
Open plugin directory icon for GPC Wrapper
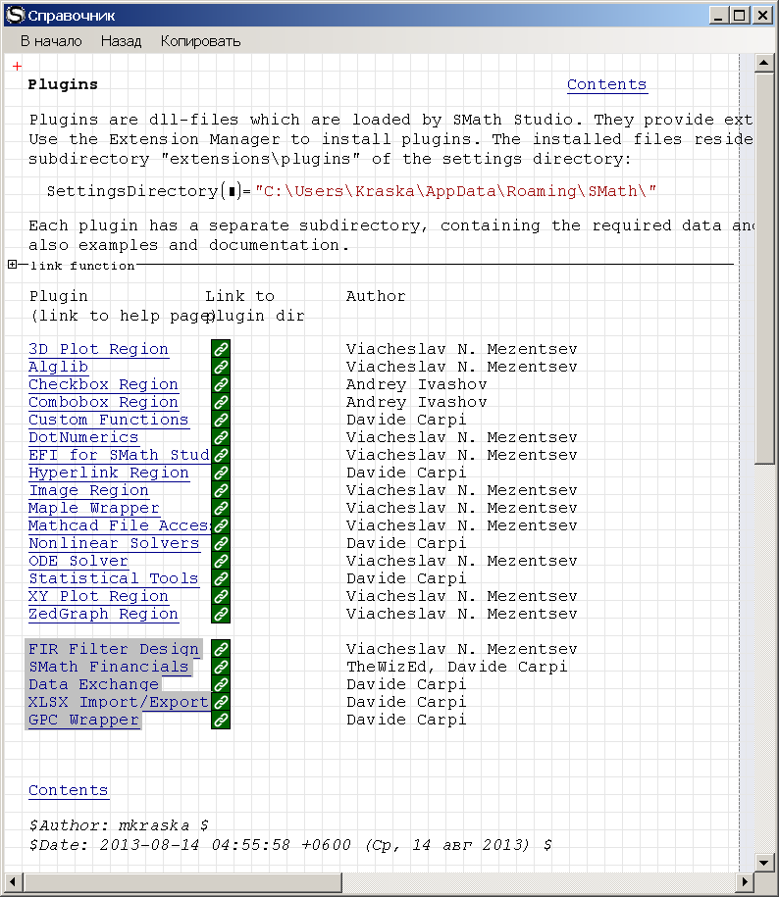[x=221, y=720]
